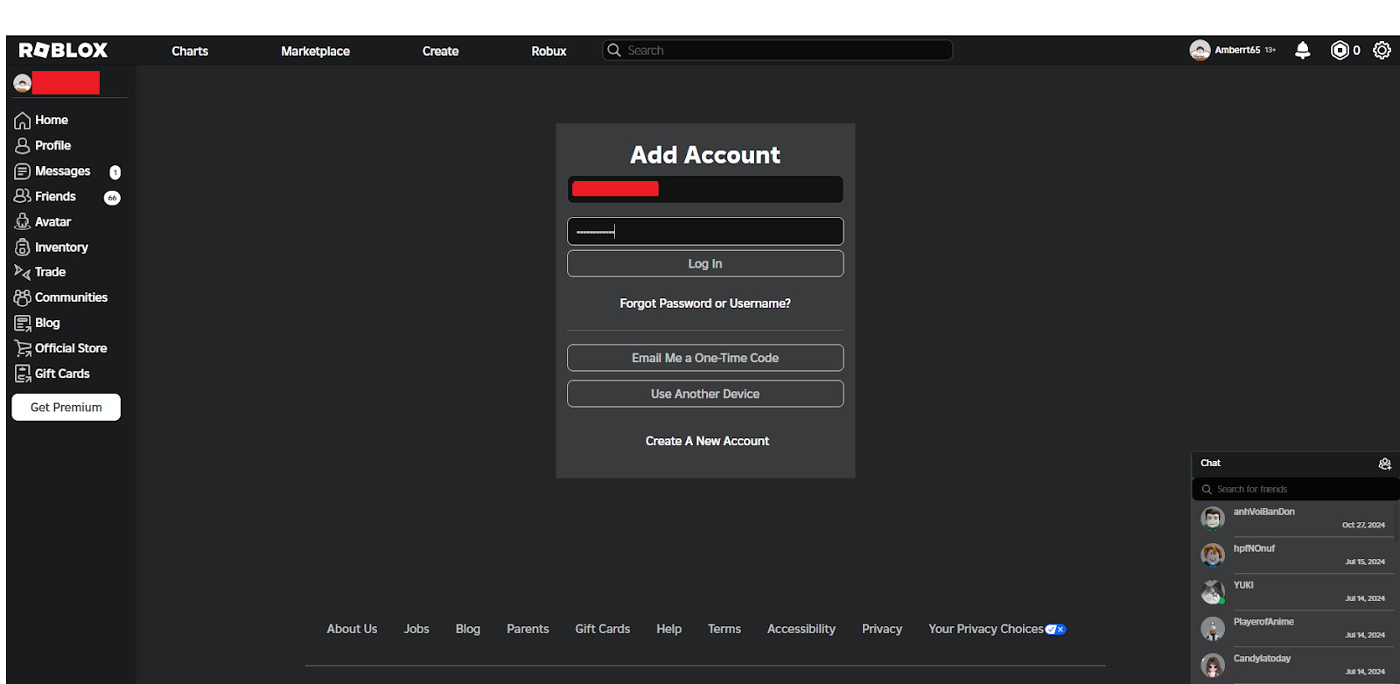Go to Create in top navigation
This screenshot has width=1400, height=684.
[x=440, y=51]
